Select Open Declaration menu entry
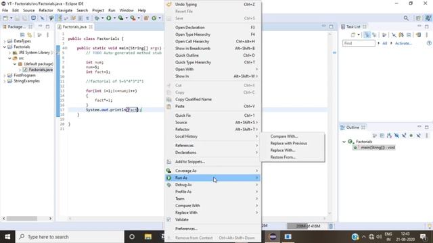The height and width of the screenshot is (243, 433). coord(213,27)
